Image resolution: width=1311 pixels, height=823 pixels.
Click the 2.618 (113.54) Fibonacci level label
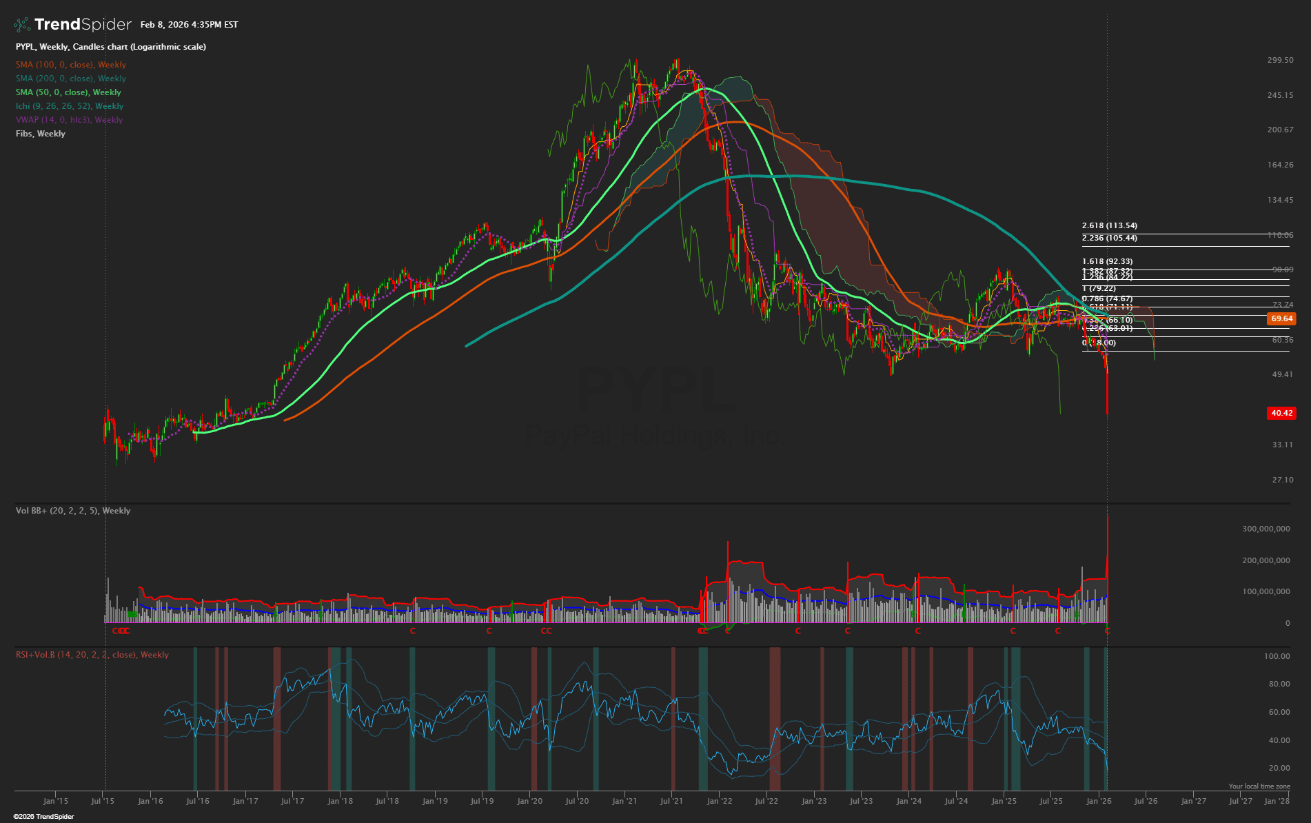tap(1110, 225)
